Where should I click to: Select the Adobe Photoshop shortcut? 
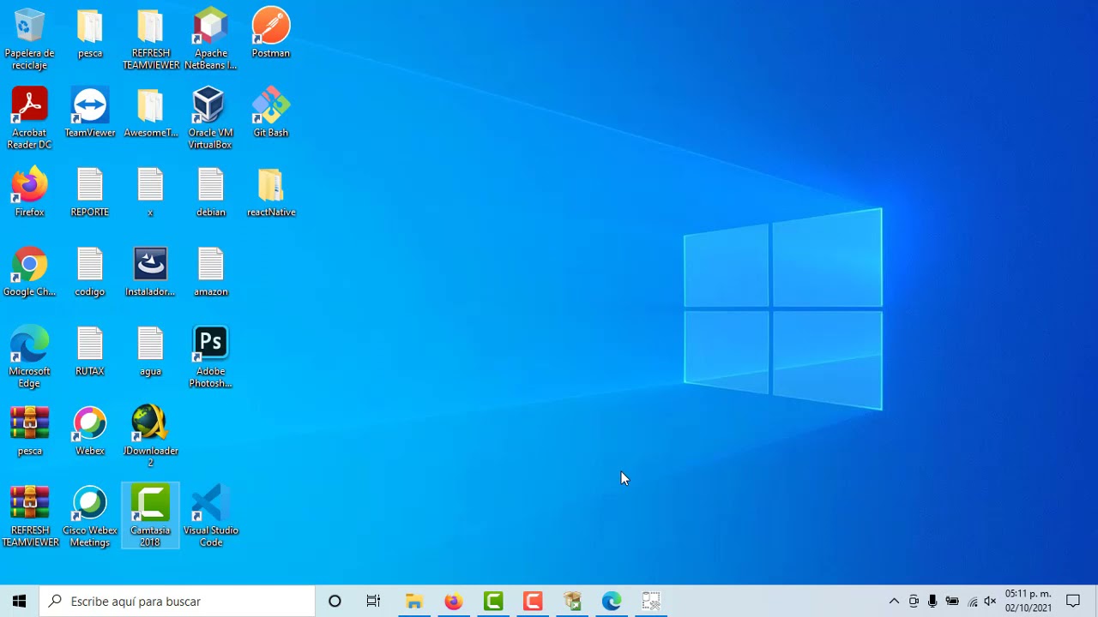click(x=210, y=358)
